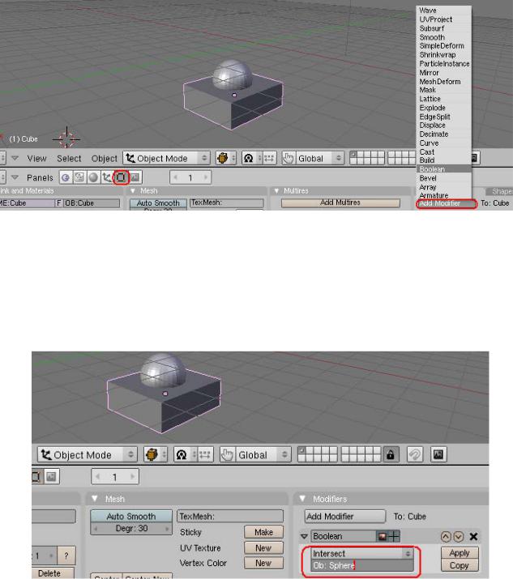Toggle the lock layers icon in lower header
Image resolution: width=513 pixels, height=579 pixels.
[391, 454]
